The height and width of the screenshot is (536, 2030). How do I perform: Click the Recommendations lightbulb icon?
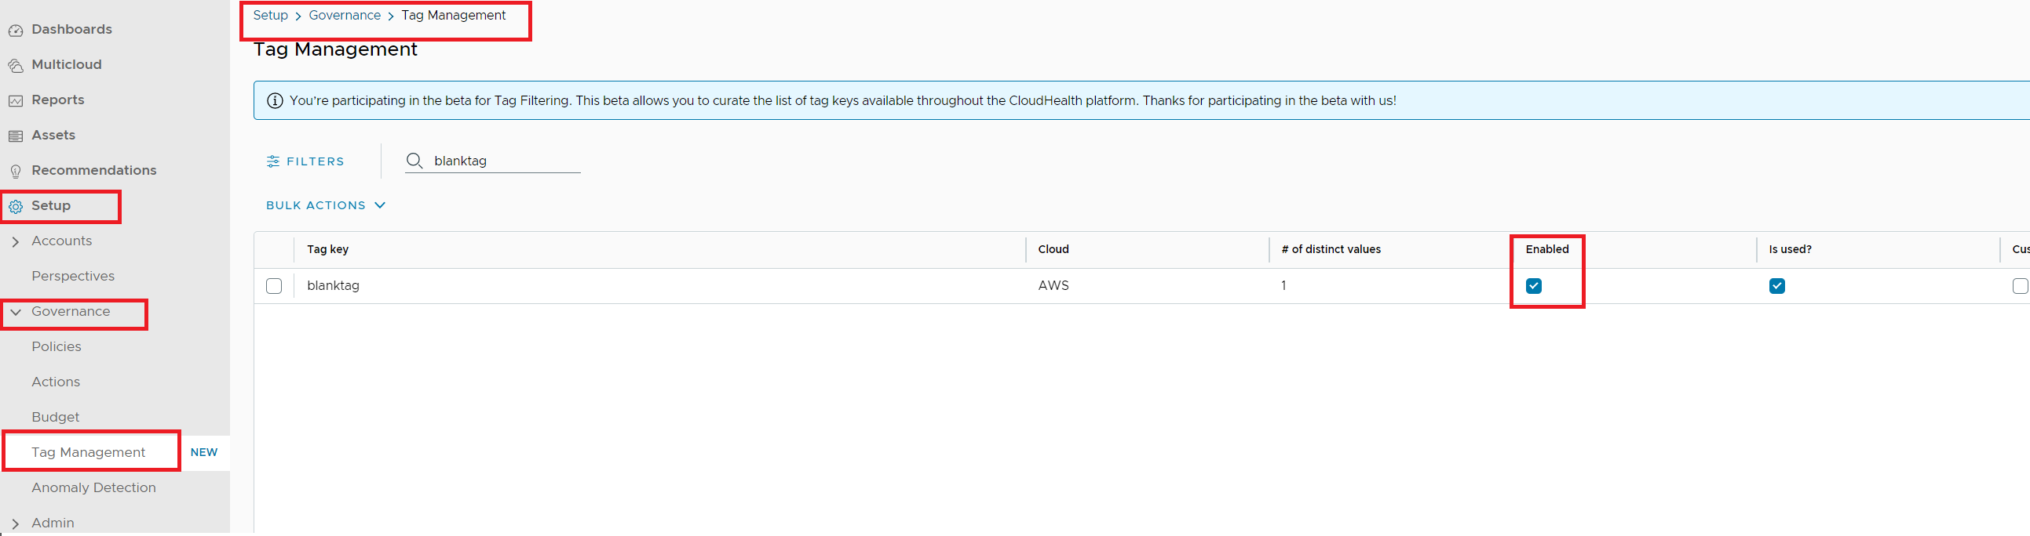(16, 172)
